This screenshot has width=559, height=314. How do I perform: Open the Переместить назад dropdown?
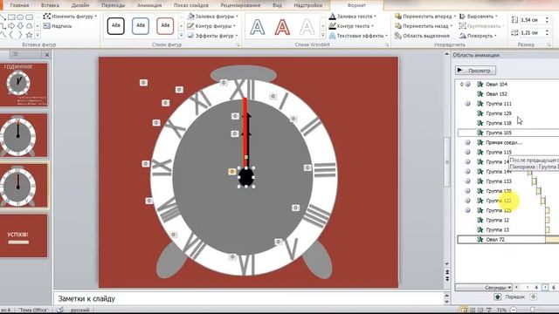point(424,26)
